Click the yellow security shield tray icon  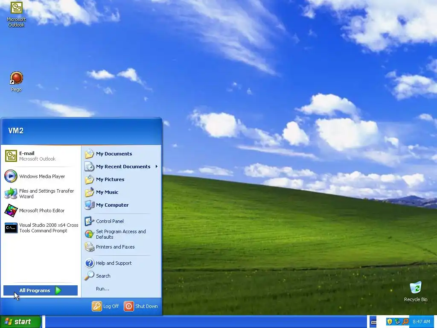coord(390,322)
